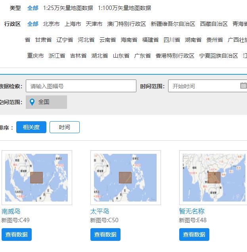This screenshot has width=247, height=252.
Task: Select the 新图号:C50 text
Action: tap(104, 220)
